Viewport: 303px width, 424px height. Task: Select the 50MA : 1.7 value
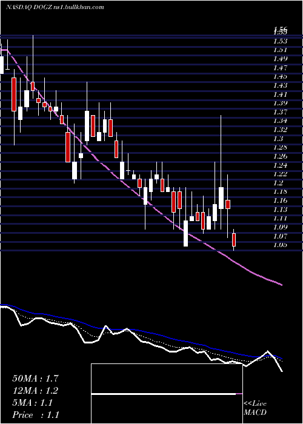pyautogui.click(x=35, y=379)
